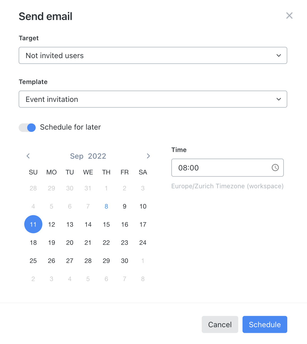Open time picker via clock icon

(x=275, y=167)
